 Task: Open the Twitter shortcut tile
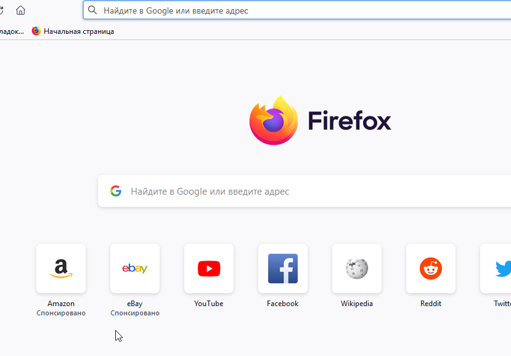point(496,269)
